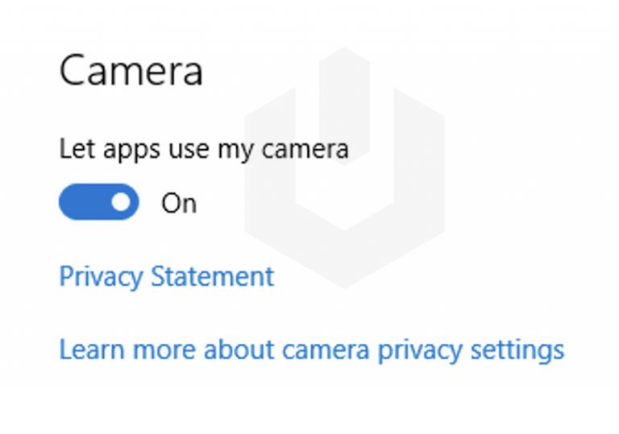This screenshot has height=434, width=619.
Task: Select the Camera heading text
Action: (x=131, y=71)
